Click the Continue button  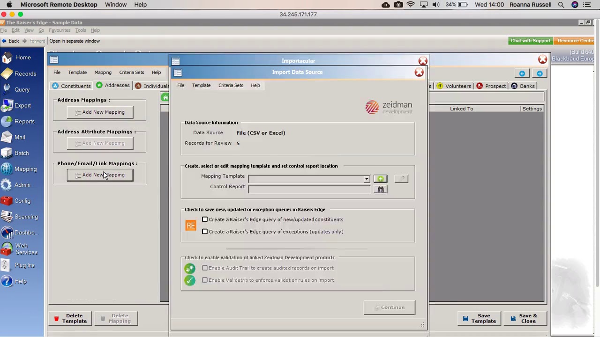[x=389, y=308]
